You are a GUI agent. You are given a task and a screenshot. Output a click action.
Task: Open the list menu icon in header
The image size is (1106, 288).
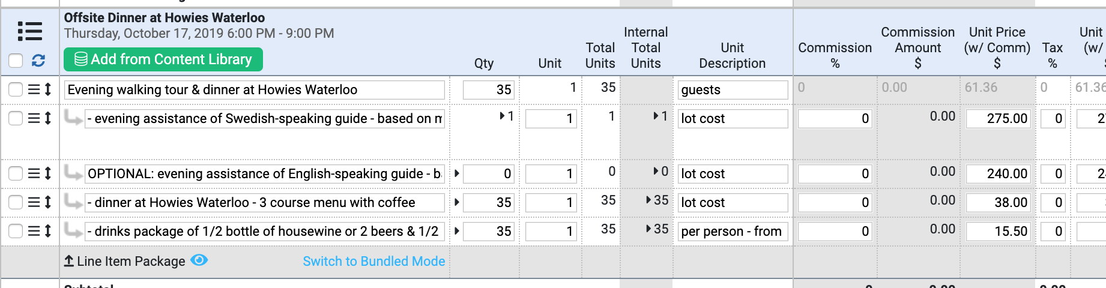[30, 31]
